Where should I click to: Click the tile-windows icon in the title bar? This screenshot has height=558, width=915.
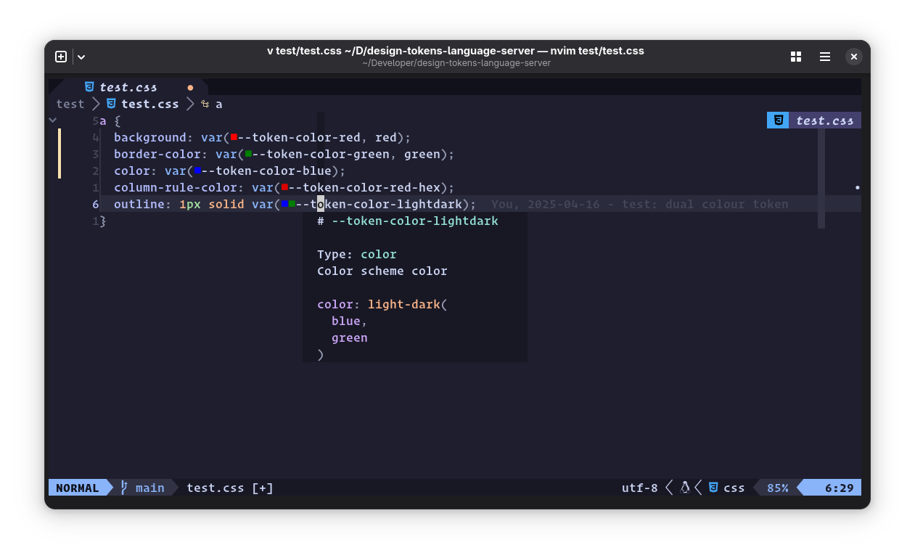coord(796,57)
